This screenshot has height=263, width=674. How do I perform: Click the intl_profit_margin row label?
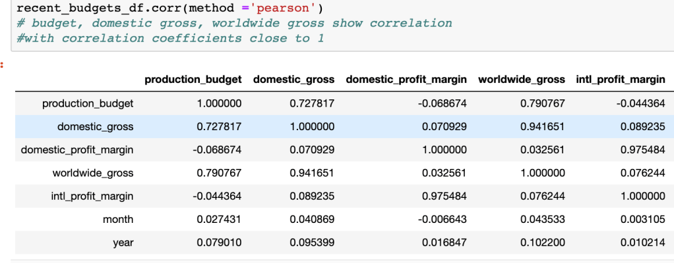(x=88, y=196)
